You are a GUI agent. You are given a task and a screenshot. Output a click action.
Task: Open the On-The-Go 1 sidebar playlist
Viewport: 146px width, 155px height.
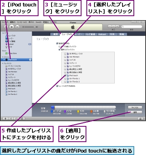pyautogui.click(x=11, y=92)
